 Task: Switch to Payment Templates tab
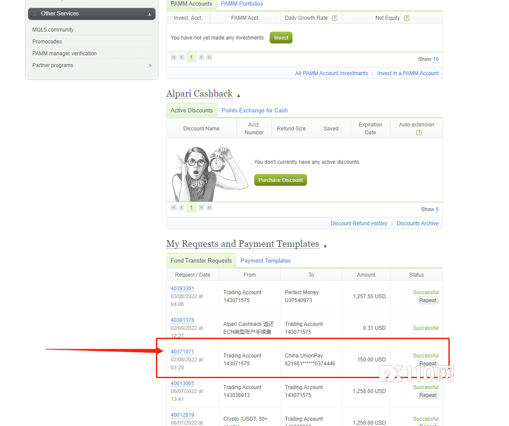click(x=266, y=261)
